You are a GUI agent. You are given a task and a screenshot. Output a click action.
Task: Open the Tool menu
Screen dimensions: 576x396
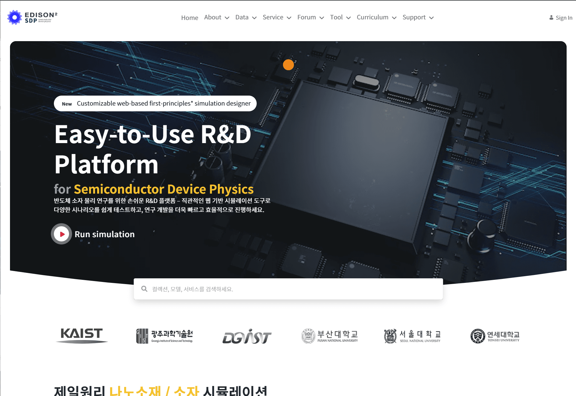(336, 17)
